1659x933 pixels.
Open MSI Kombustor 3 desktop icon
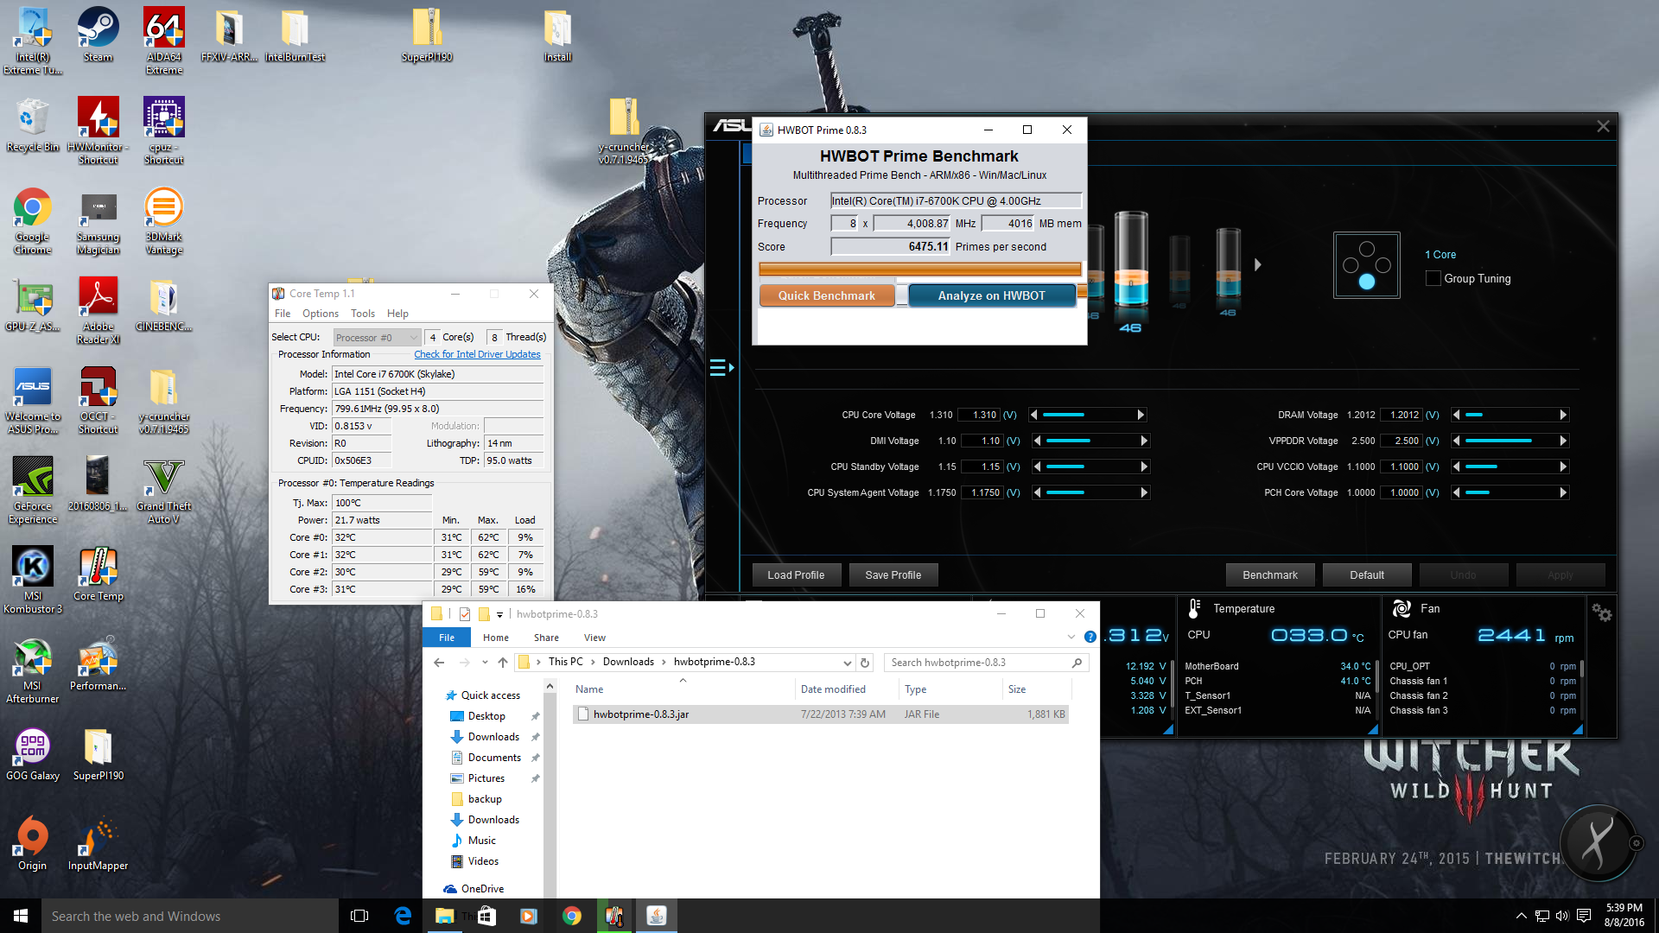click(x=33, y=580)
